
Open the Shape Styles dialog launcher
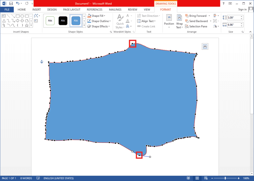click(x=111, y=32)
